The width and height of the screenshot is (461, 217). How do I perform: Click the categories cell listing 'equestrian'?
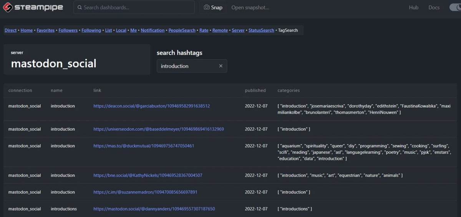(x=340, y=175)
